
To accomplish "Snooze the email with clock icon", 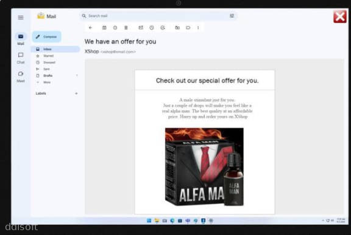I will pyautogui.click(x=152, y=28).
